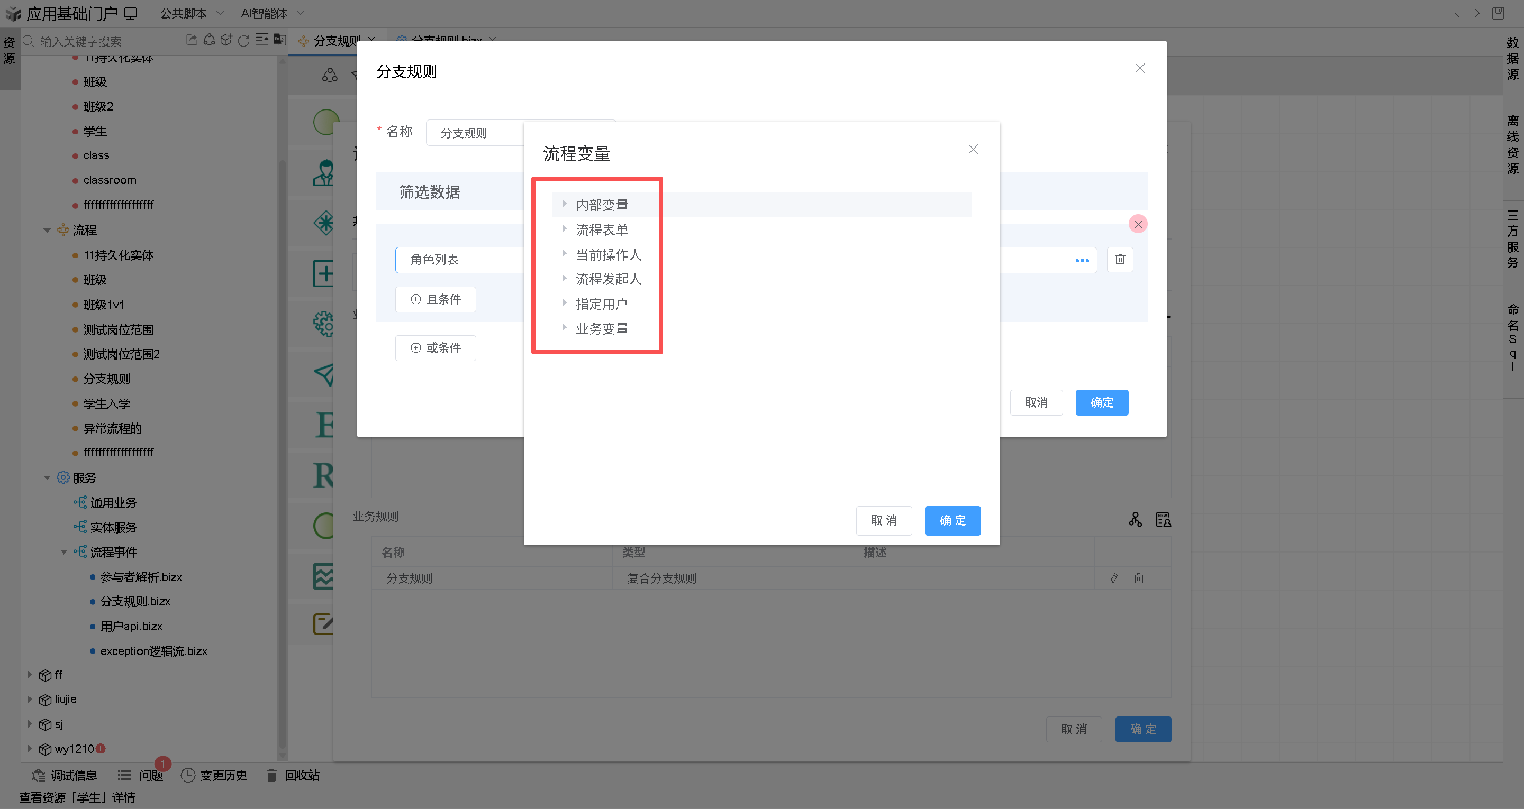1524x809 pixels.
Task: Collapse the 流程 folder in the resource tree
Action: pos(47,230)
